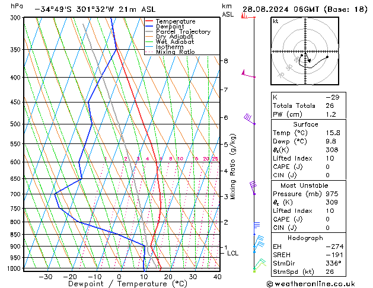Click the 'Dewpoint / Temperature (°C)' axis title
This screenshot has height=288, width=373.
point(127,284)
